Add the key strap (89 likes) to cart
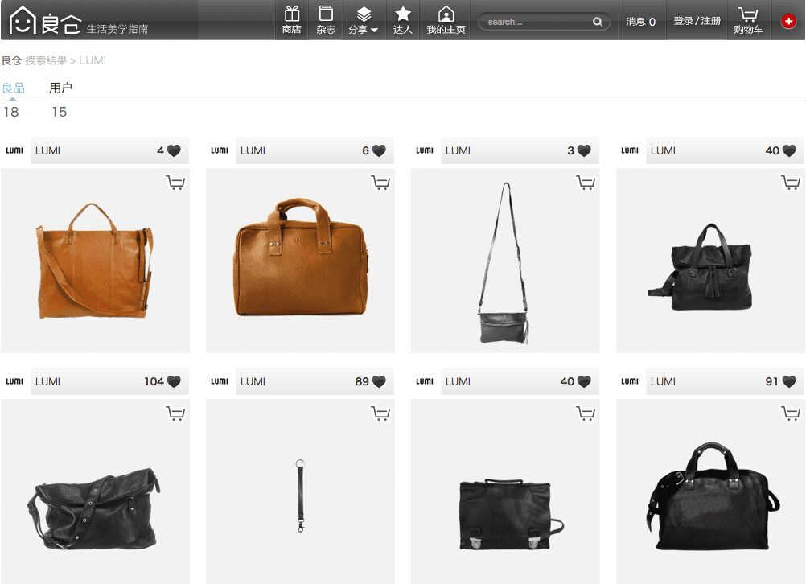Viewport: 806px width, 584px height. [x=380, y=413]
